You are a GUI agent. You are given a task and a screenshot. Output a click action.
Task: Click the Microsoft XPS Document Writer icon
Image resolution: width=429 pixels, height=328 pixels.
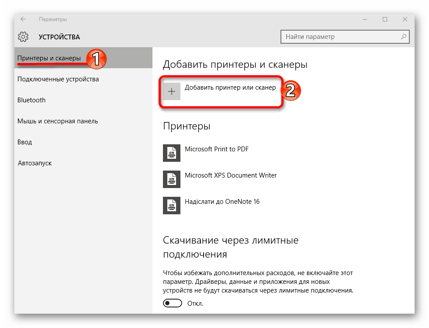point(172,179)
